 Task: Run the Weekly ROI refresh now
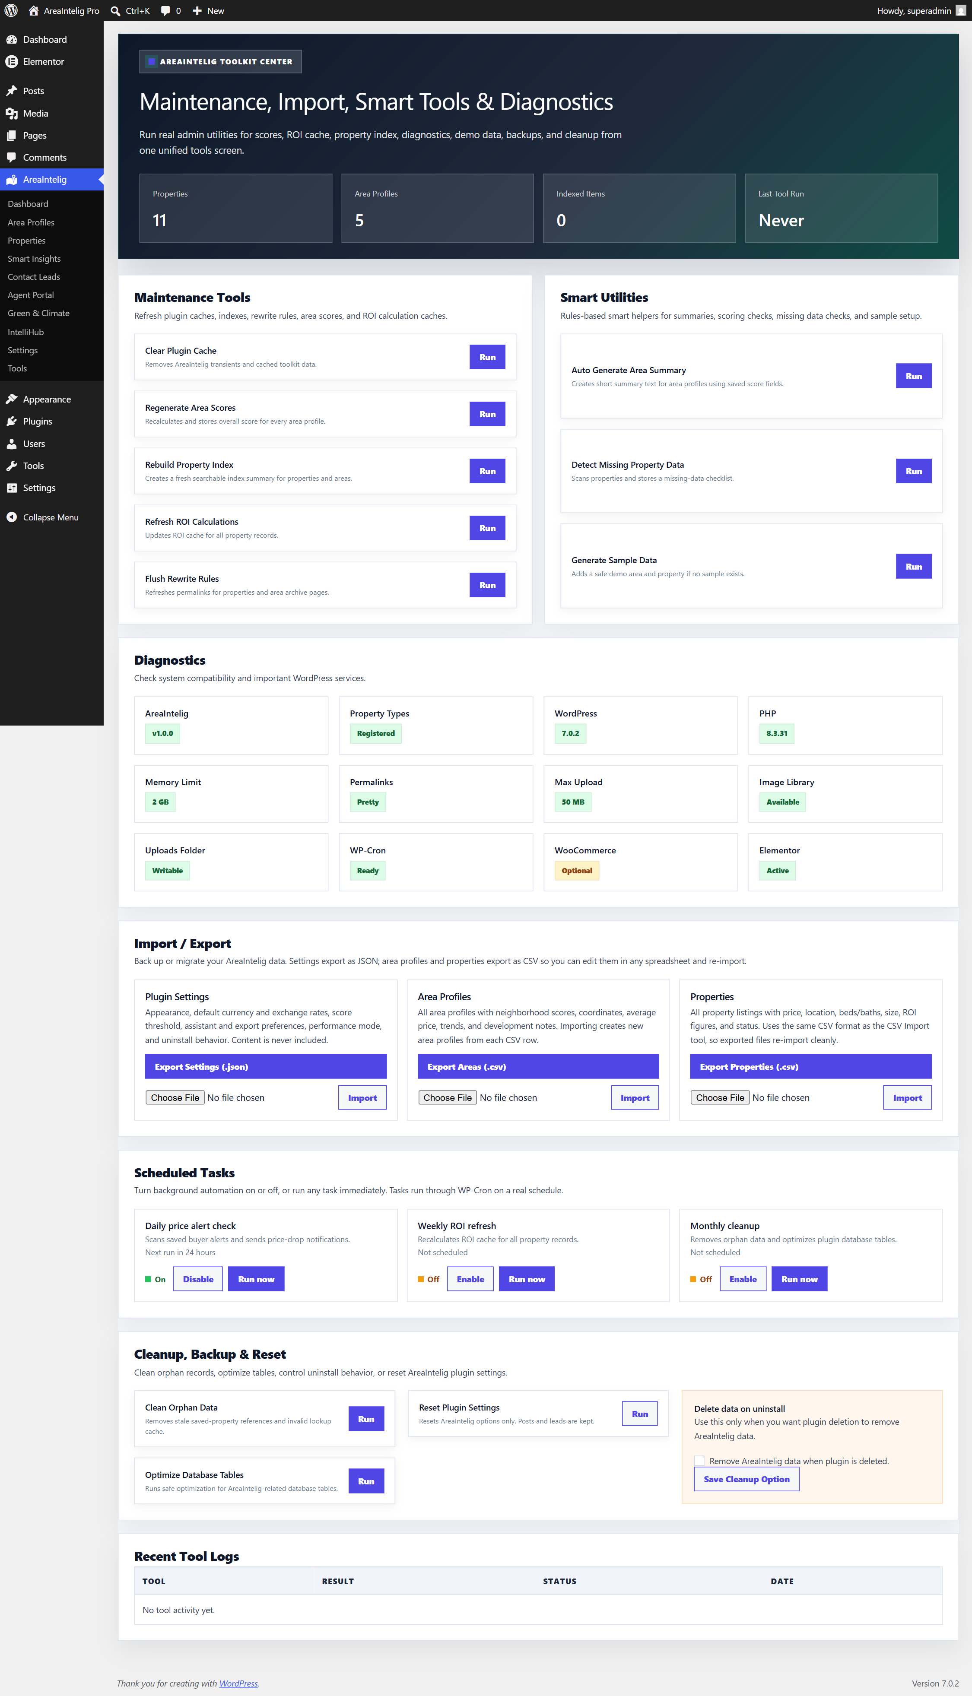click(x=527, y=1278)
